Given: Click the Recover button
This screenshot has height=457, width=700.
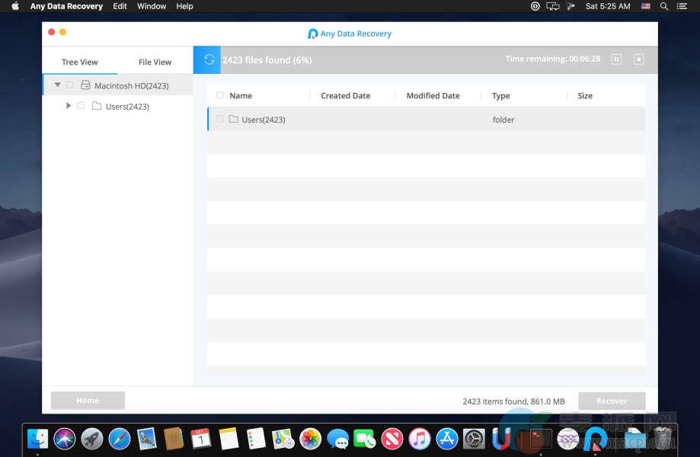Looking at the screenshot, I should [612, 401].
